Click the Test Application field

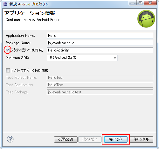coord(100,85)
